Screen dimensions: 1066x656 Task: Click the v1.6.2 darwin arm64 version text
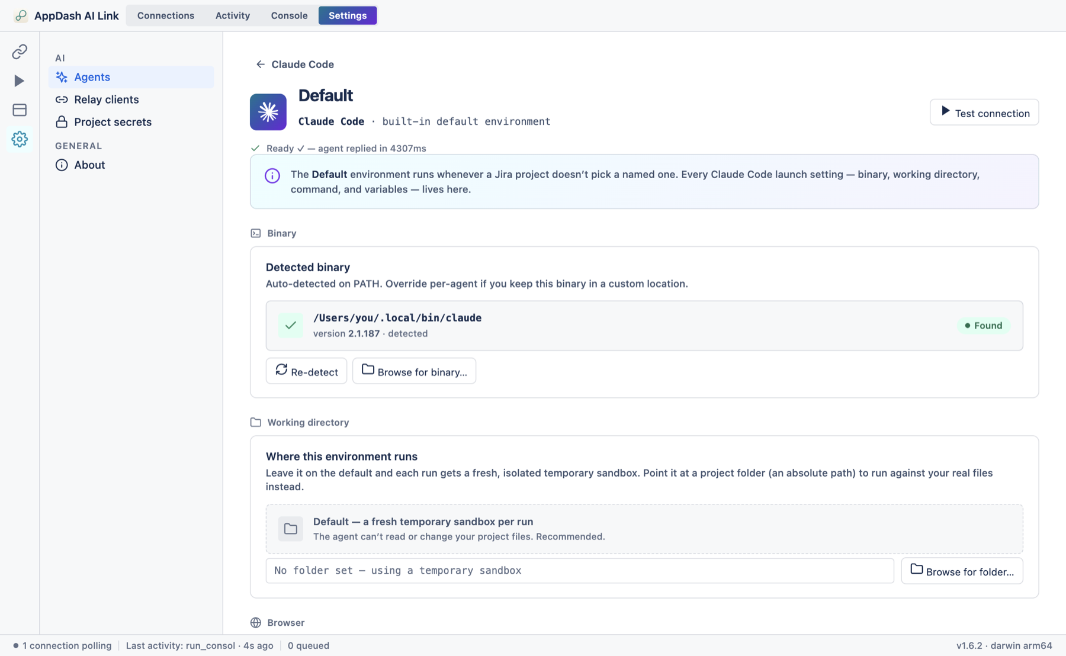[1004, 645]
